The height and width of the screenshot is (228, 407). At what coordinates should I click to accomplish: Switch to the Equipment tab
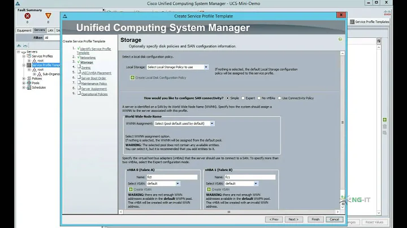pos(24,30)
